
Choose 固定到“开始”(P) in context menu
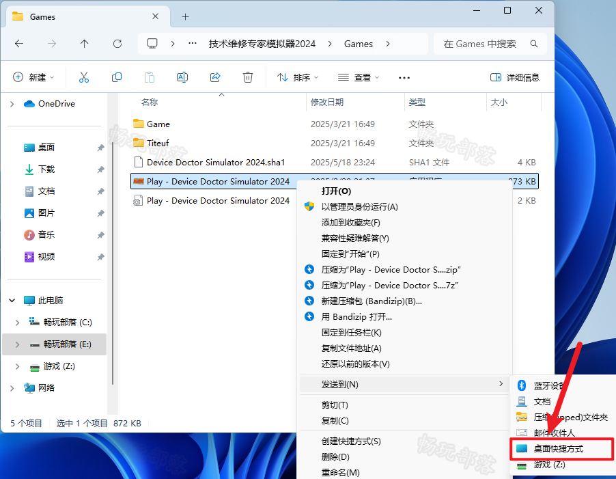(x=406, y=254)
